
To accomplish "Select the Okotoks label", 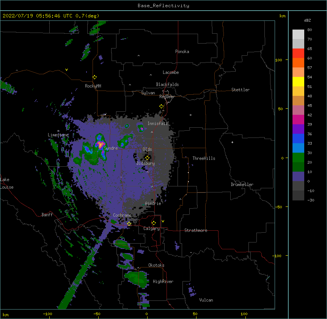I will point(156,265).
